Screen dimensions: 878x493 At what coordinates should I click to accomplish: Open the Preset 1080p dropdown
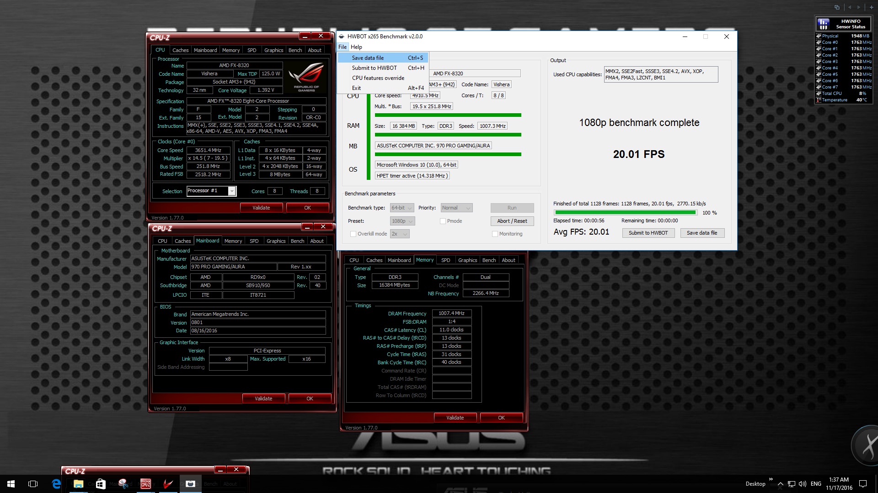[402, 221]
